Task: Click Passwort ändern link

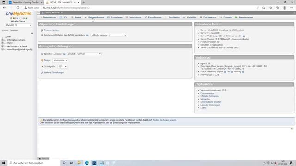Action: (51, 30)
